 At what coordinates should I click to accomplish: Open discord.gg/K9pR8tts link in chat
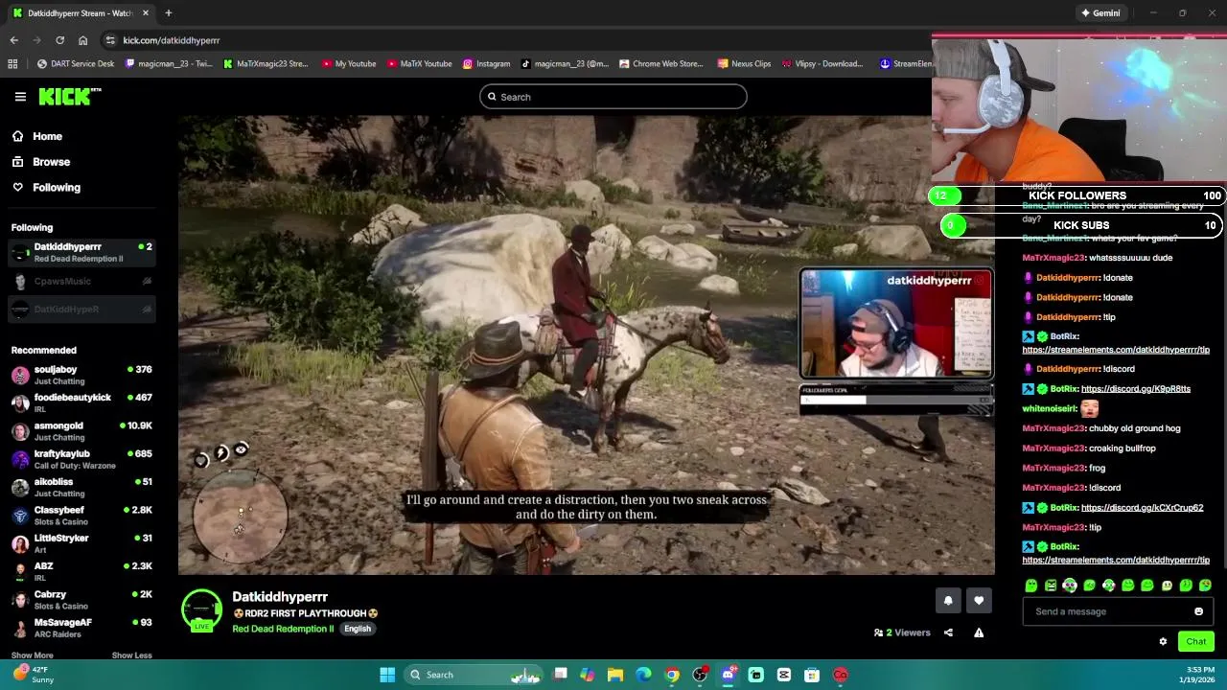[x=1136, y=389]
